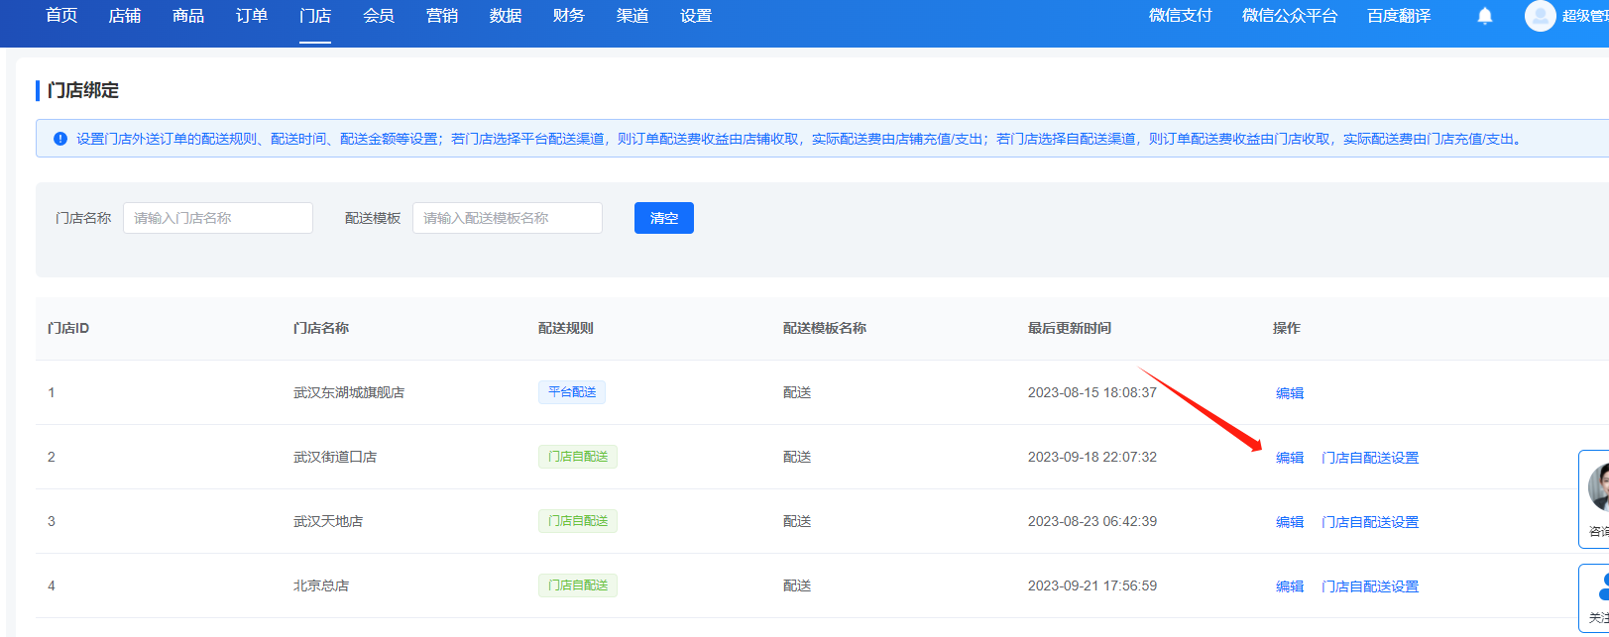Click the 武汉天地店 store name
This screenshot has width=1609, height=637.
[x=328, y=521]
